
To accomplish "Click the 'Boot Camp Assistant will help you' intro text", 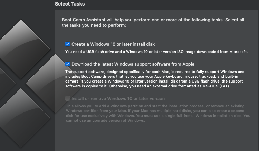I will coord(153,23).
